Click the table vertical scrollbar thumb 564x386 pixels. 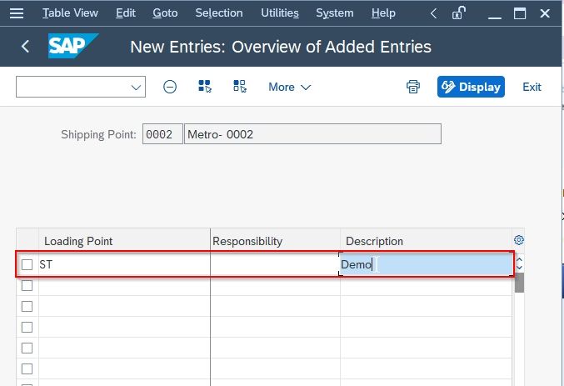tap(519, 283)
